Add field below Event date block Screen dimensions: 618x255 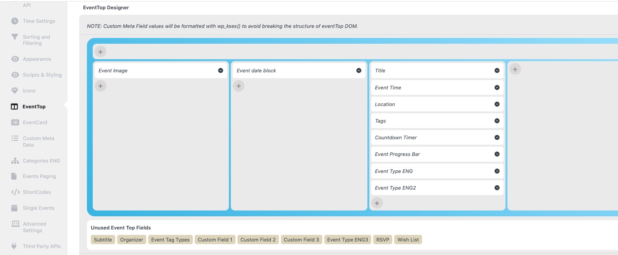pos(239,86)
